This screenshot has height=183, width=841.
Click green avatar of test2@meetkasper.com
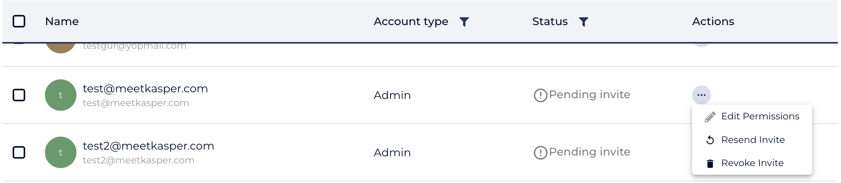(61, 152)
